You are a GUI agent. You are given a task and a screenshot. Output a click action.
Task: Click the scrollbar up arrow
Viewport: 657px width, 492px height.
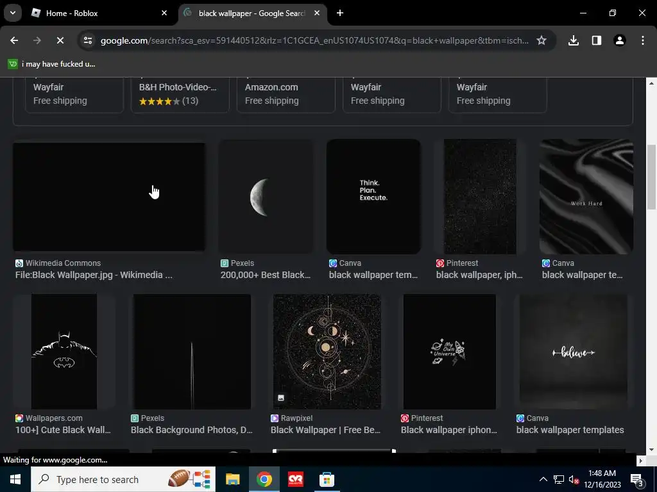pyautogui.click(x=652, y=83)
